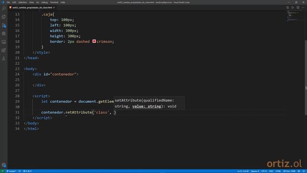Screen dimensions: 307x173
Task: Click the feedback smiley in status bar
Action: coord(299,171)
